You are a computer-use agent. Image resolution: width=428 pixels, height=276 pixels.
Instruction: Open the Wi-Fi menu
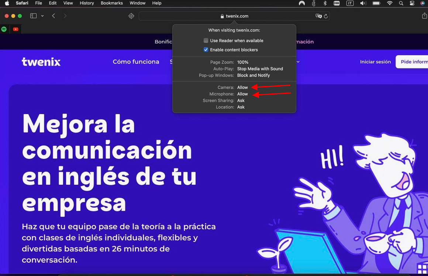point(390,3)
